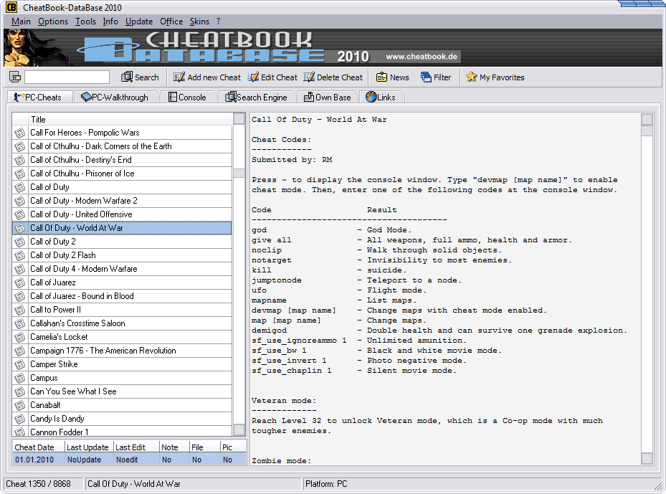This screenshot has height=494, width=666.
Task: Click game list scrollbar up arrow
Action: (x=239, y=118)
